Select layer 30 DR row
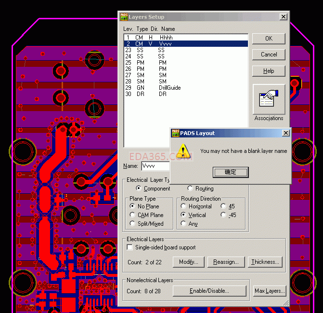Viewport: 323px width, 313px height. coord(186,94)
